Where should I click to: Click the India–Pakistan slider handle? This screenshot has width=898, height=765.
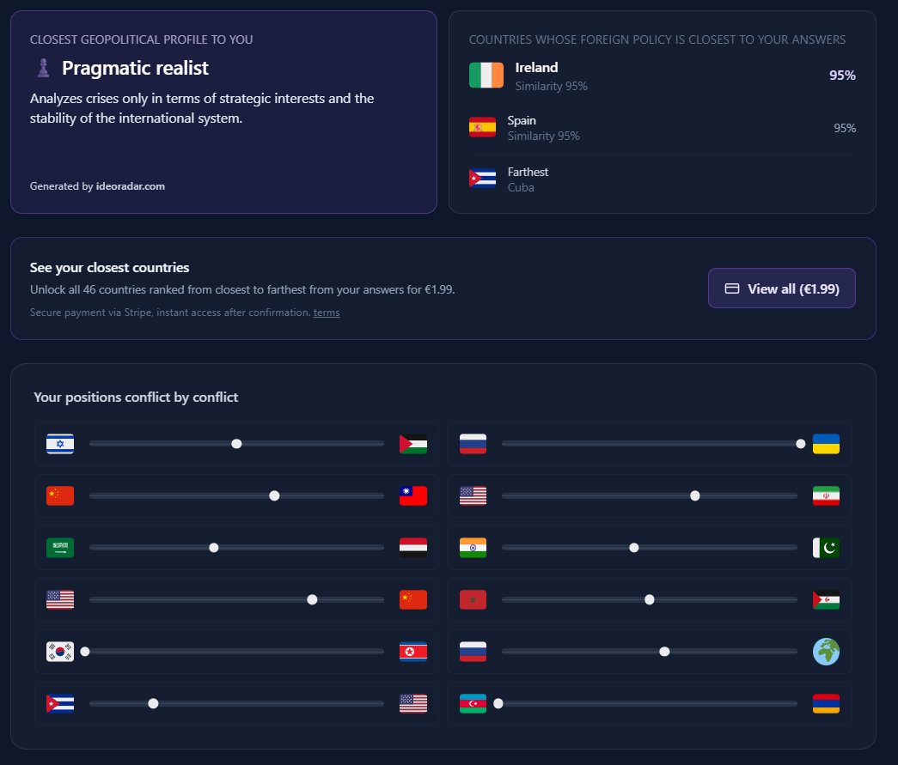point(634,548)
